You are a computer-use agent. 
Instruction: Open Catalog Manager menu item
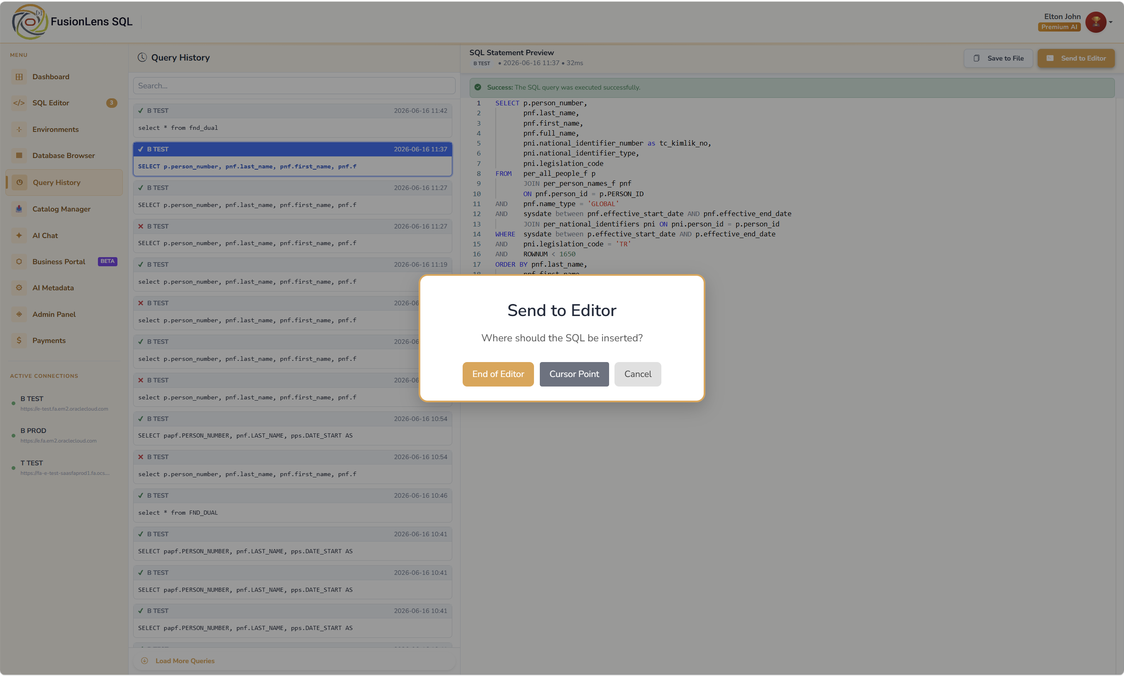(64, 209)
